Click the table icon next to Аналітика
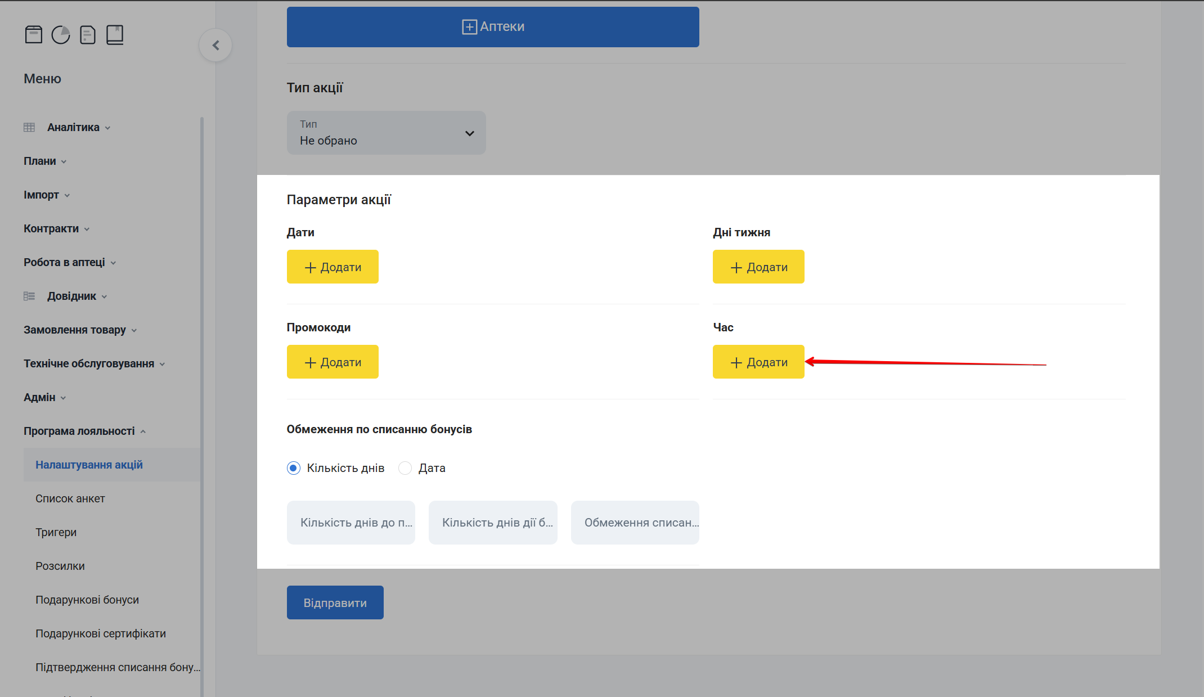Screen dimensions: 1204x697 tap(29, 127)
